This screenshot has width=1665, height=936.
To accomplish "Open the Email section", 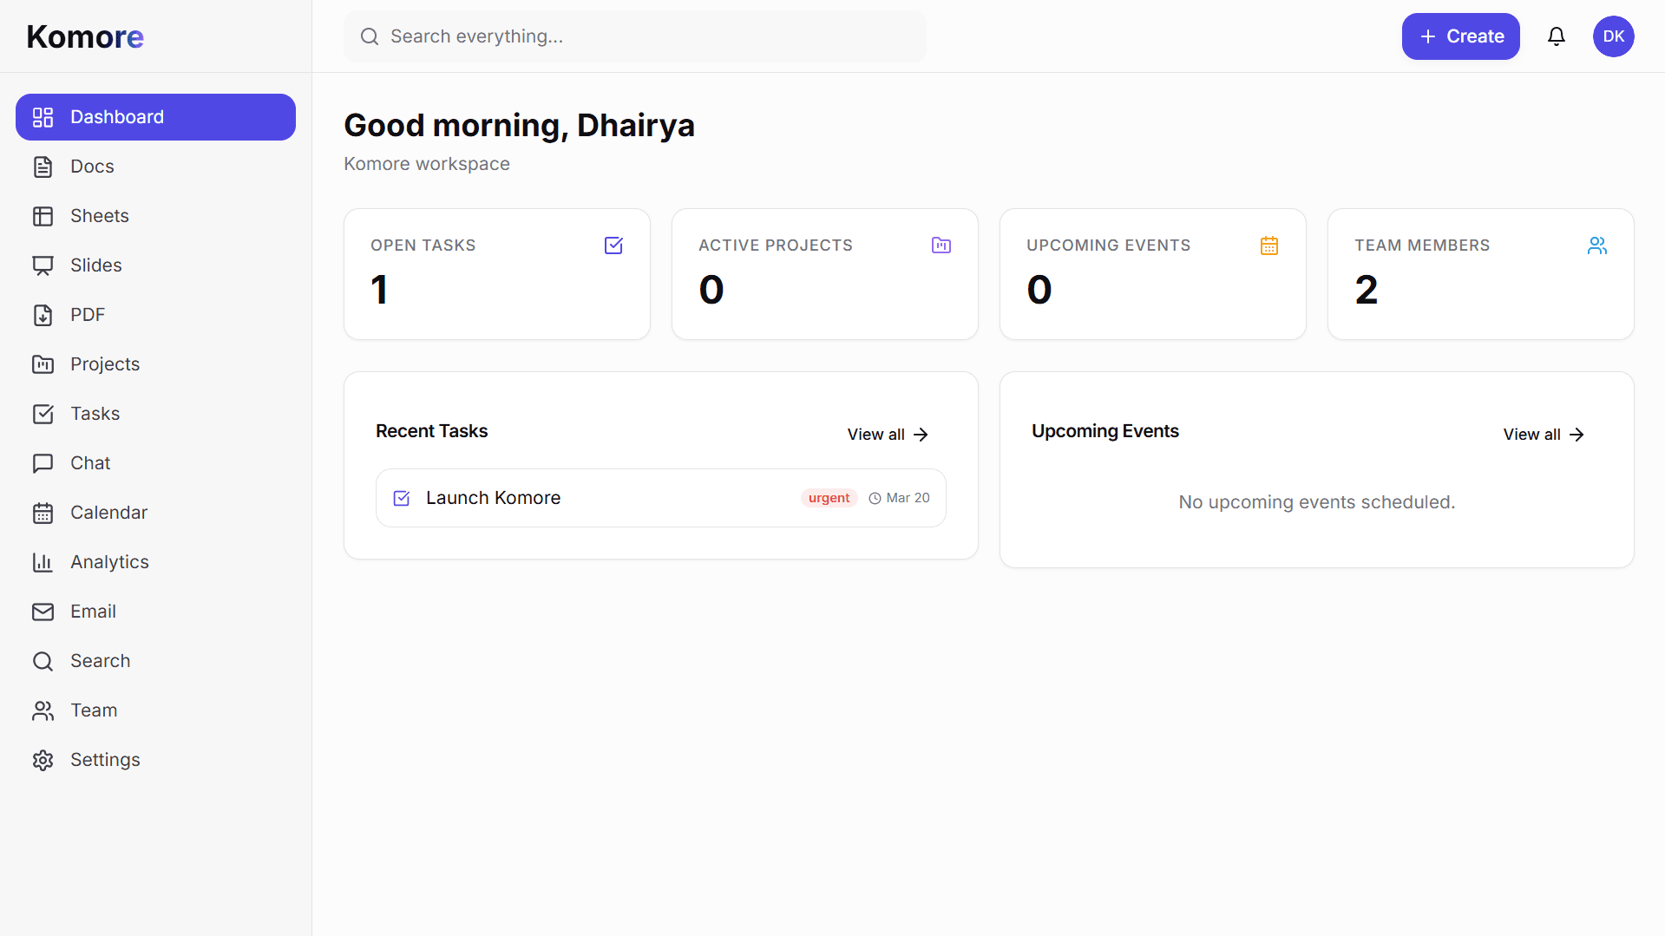I will tap(92, 611).
